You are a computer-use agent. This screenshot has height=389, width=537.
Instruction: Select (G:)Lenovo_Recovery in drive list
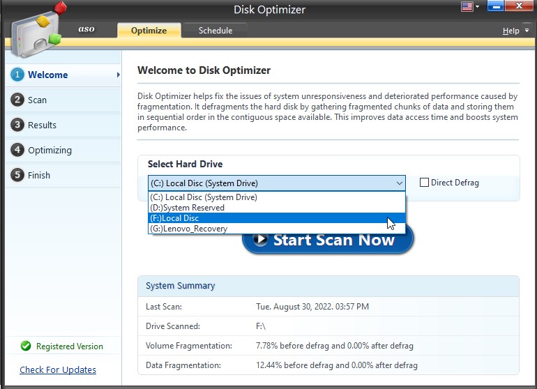(277, 229)
